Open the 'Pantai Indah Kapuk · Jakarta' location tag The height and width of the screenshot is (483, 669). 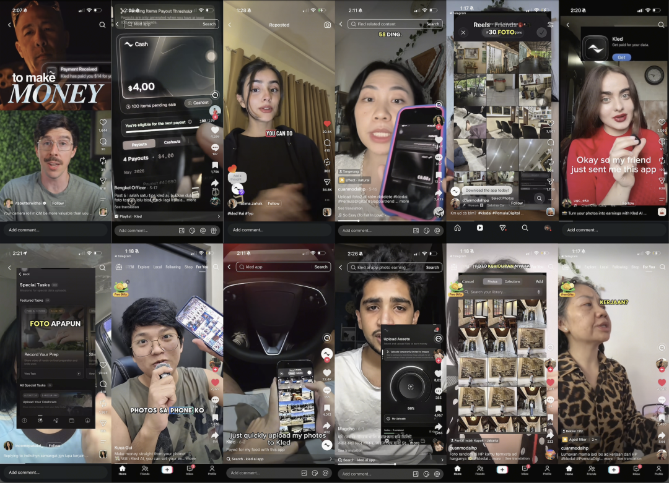[474, 441]
